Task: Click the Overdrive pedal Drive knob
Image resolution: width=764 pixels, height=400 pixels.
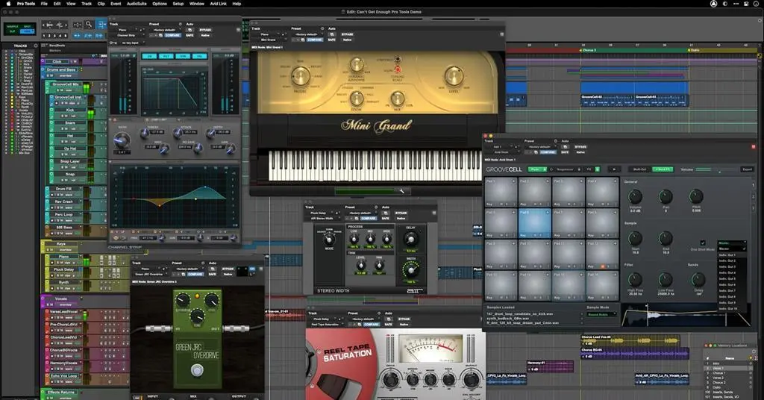Action: coord(183,300)
